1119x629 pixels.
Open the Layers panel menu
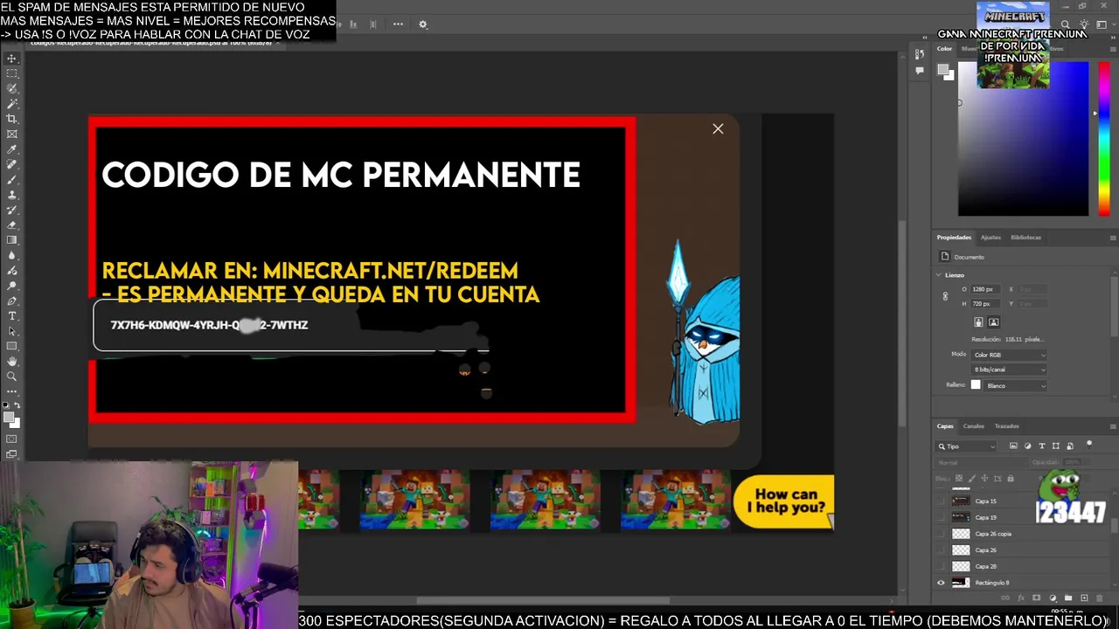pos(1112,426)
